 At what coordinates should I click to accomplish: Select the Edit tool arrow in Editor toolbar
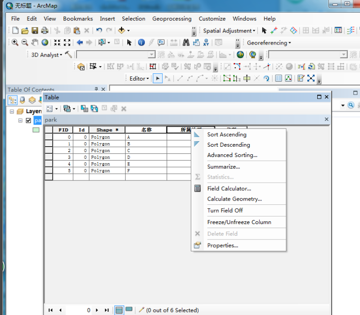click(158, 78)
